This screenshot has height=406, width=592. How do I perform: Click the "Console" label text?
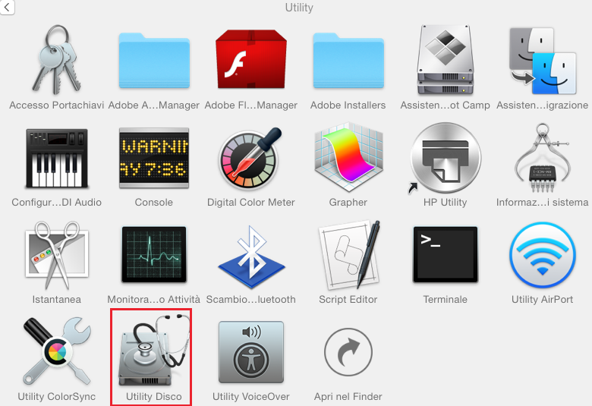click(153, 203)
